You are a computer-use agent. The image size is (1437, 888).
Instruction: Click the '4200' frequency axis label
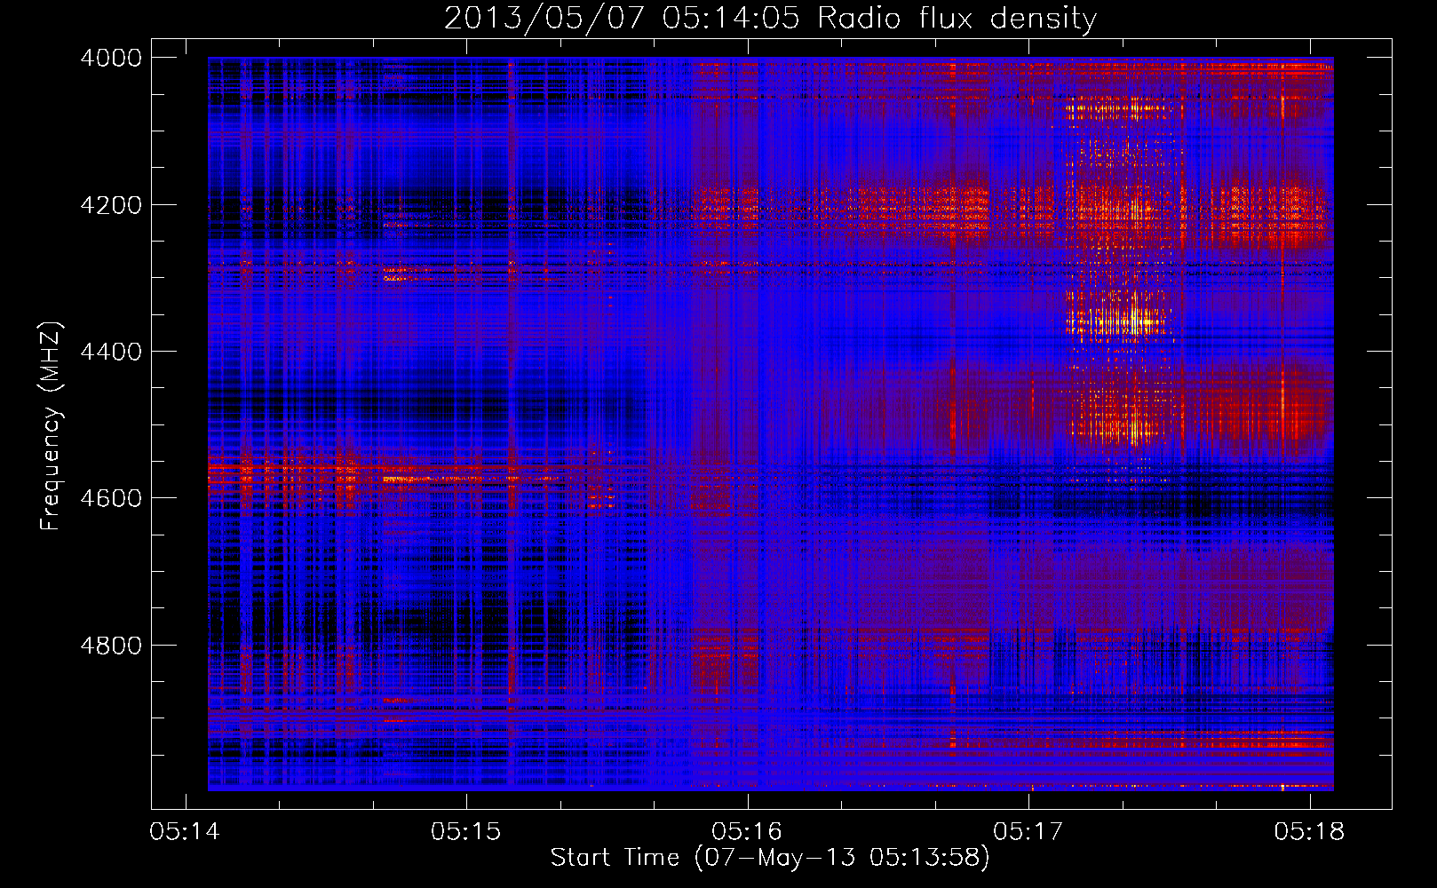pos(111,204)
